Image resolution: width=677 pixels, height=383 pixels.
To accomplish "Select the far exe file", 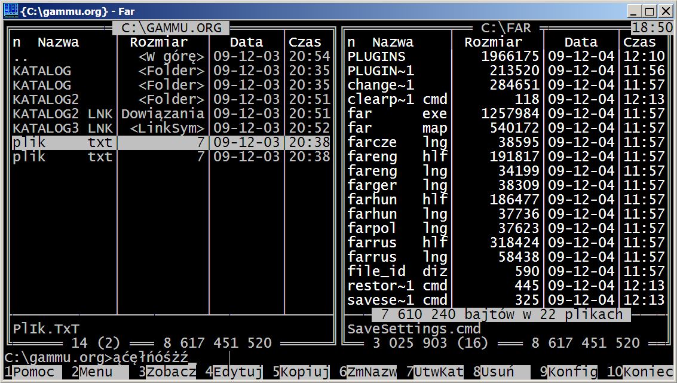I will (506, 114).
